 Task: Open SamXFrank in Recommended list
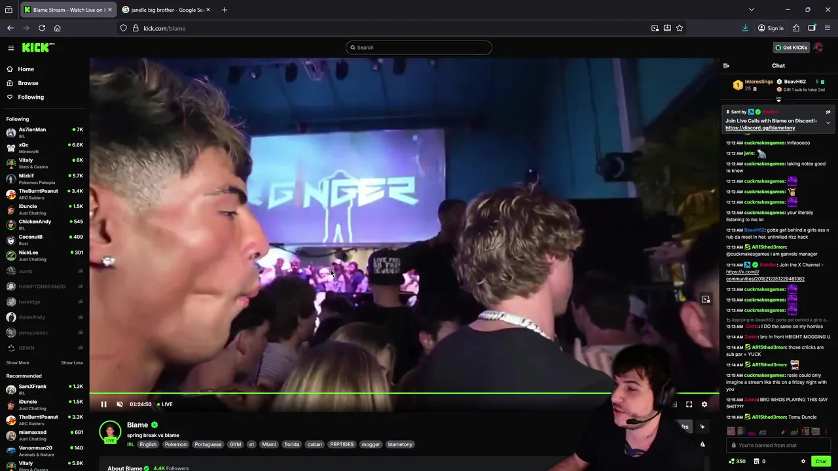[45, 389]
